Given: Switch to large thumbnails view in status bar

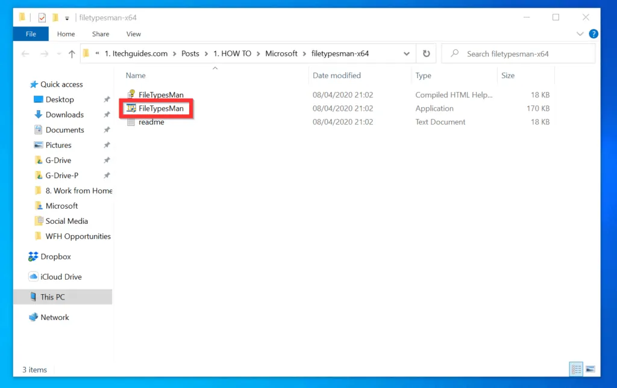Looking at the screenshot, I should (x=590, y=369).
